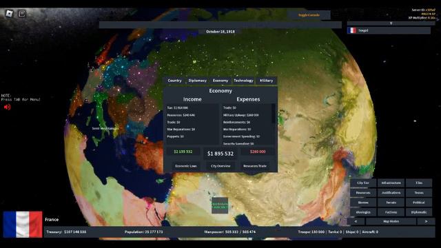441x248 pixels.
Task: Go to next map modes page
Action: coord(426,222)
